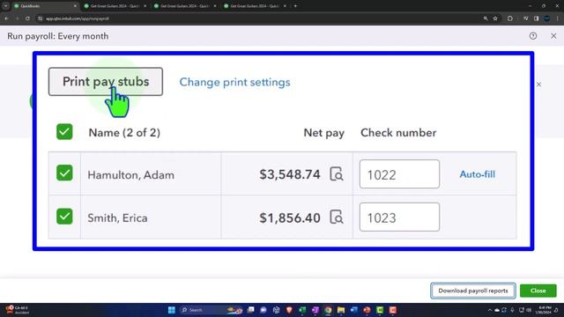The image size is (564, 317).
Task: Open the taskbar clock and date
Action: tap(545, 310)
